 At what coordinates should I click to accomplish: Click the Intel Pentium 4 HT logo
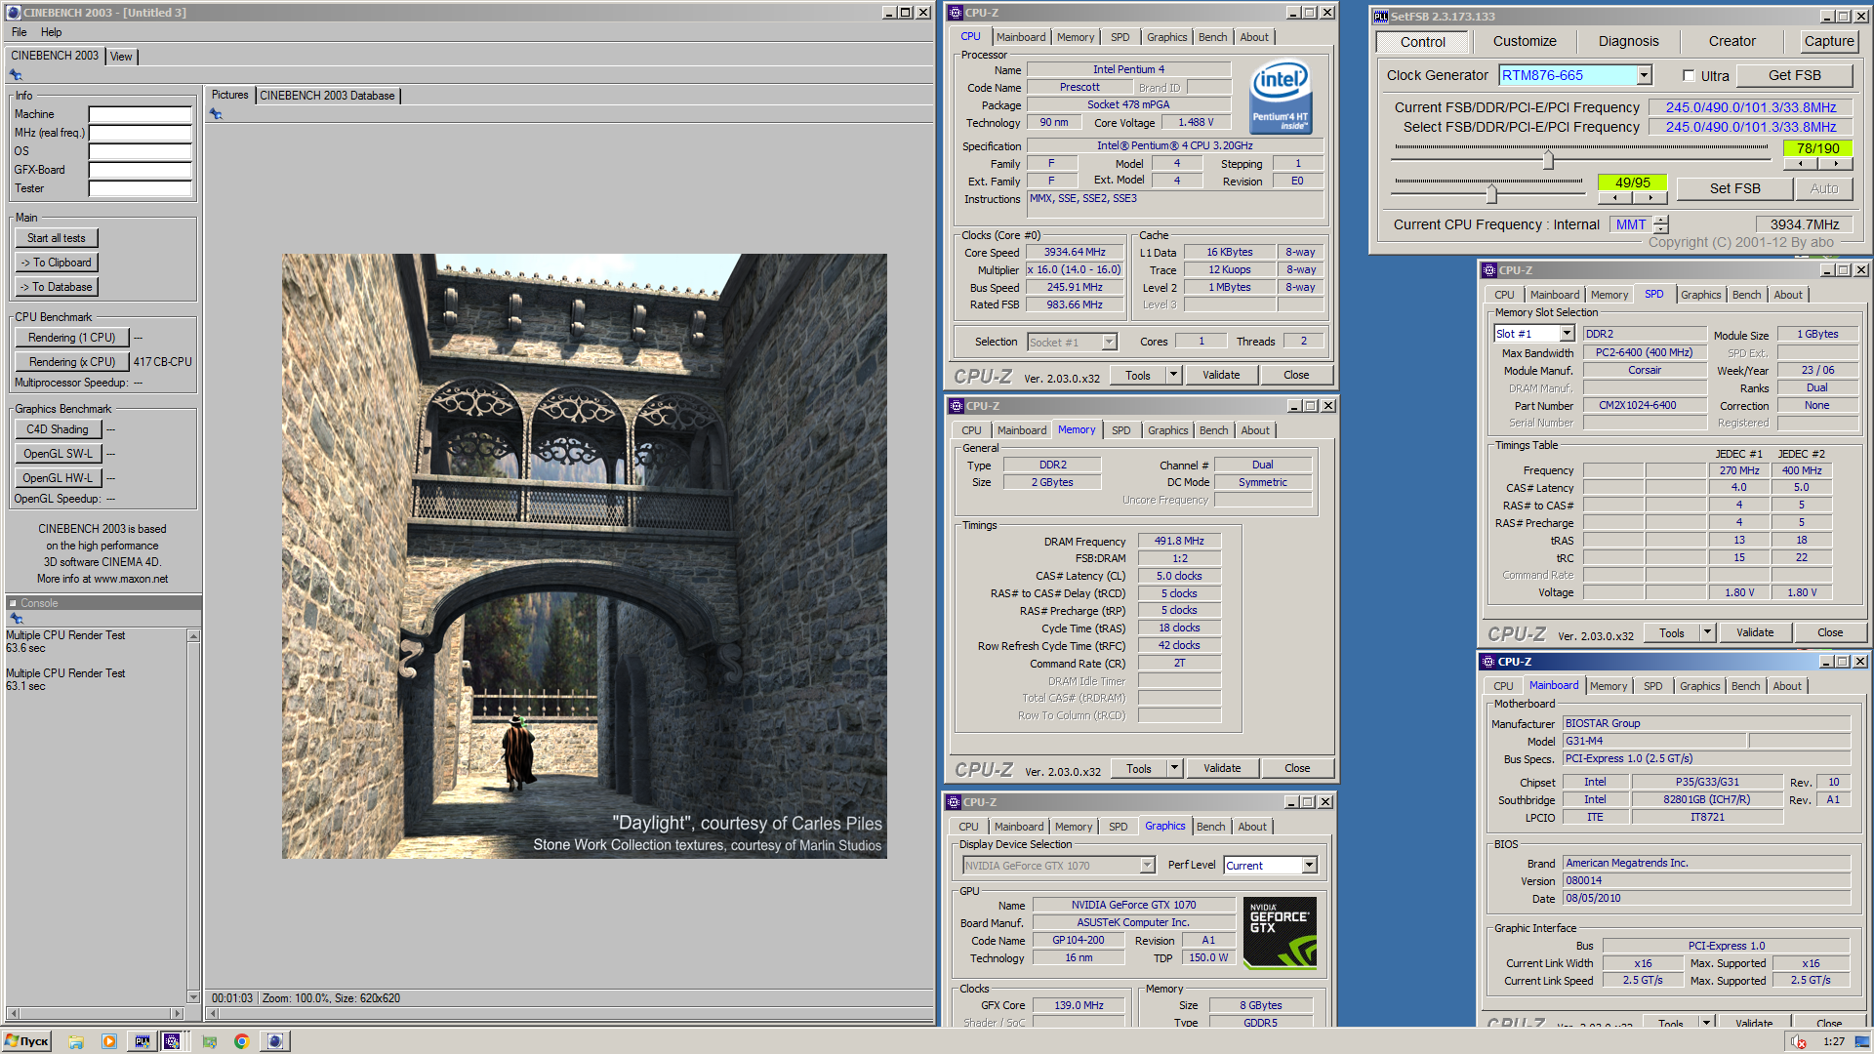coord(1281,98)
